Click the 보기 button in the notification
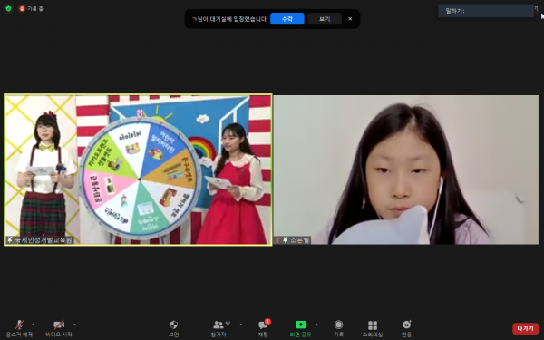Screen dimensions: 544x340 coord(325,19)
